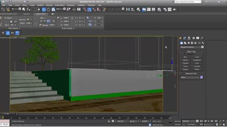Activate the Select and Rotate tool
227x127 pixels.
coord(48,10)
